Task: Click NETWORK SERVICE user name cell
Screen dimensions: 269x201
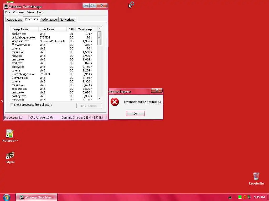Action: [52, 41]
